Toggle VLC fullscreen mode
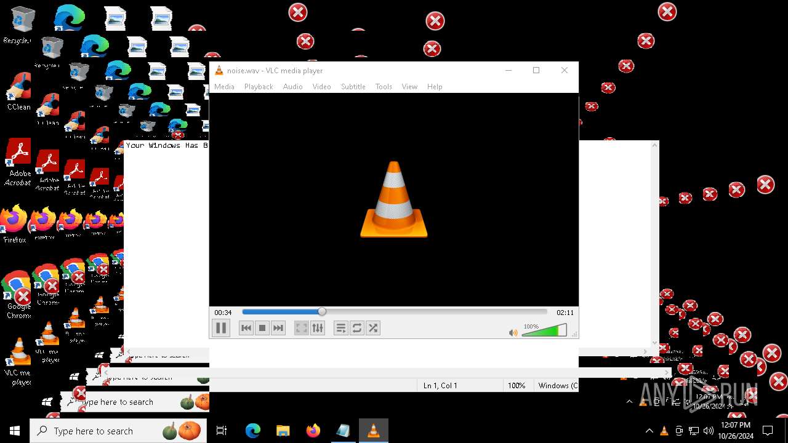Screen dimensions: 788x443 click(x=302, y=328)
